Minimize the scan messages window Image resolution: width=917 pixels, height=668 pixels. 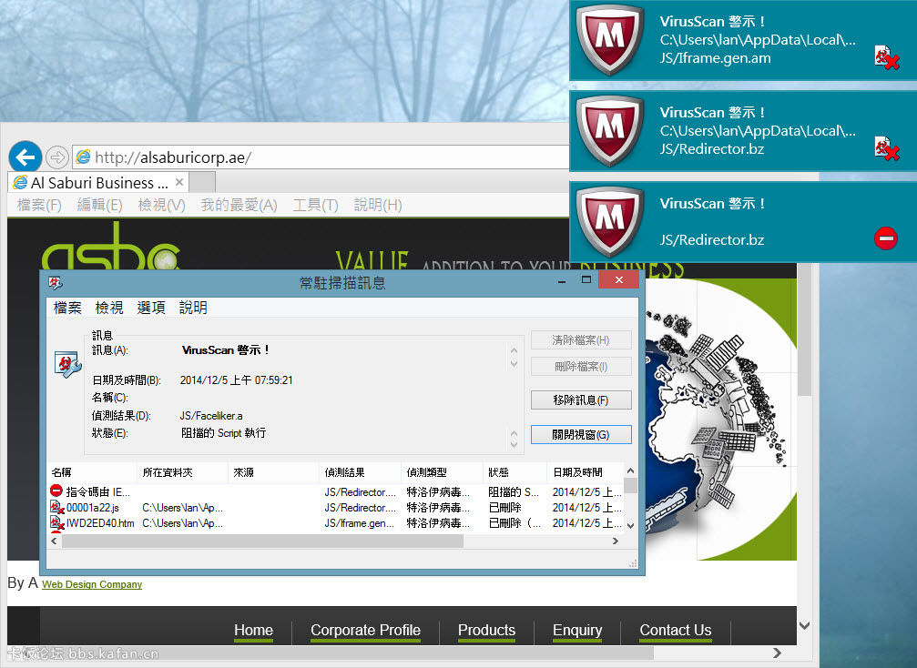pos(562,281)
